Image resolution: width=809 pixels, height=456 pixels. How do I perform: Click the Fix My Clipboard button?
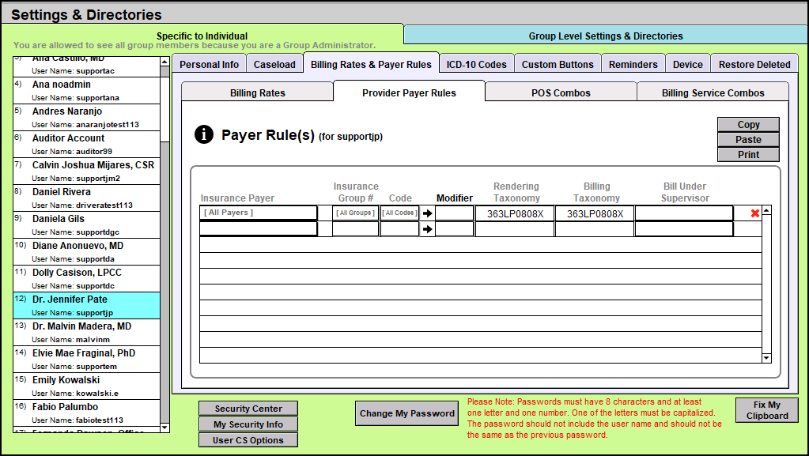767,410
